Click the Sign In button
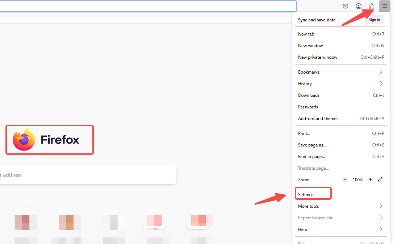The height and width of the screenshot is (244, 393). 374,20
